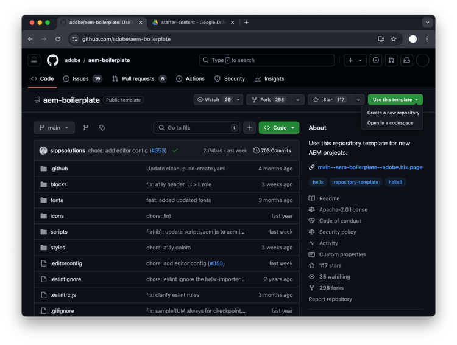This screenshot has height=345, width=457.
Task: Open the Code tab
Action: pos(43,79)
